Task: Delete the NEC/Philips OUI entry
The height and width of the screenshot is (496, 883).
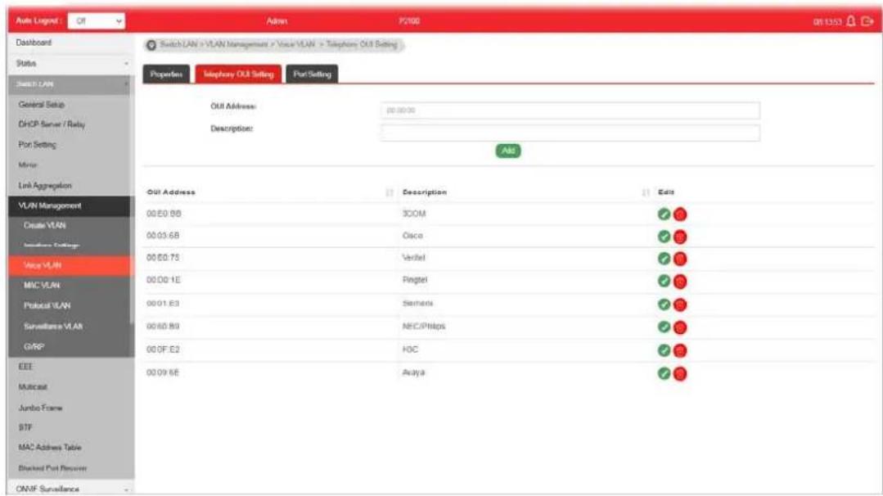Action: [x=680, y=327]
